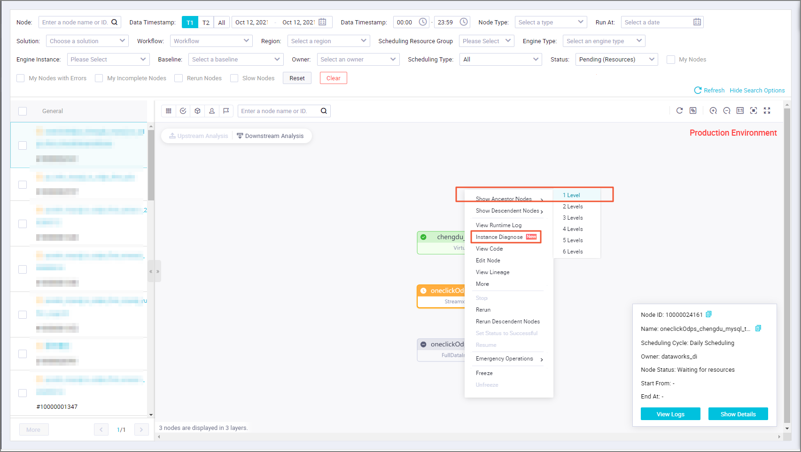The height and width of the screenshot is (452, 801).
Task: Click the Show Details button
Action: [738, 414]
